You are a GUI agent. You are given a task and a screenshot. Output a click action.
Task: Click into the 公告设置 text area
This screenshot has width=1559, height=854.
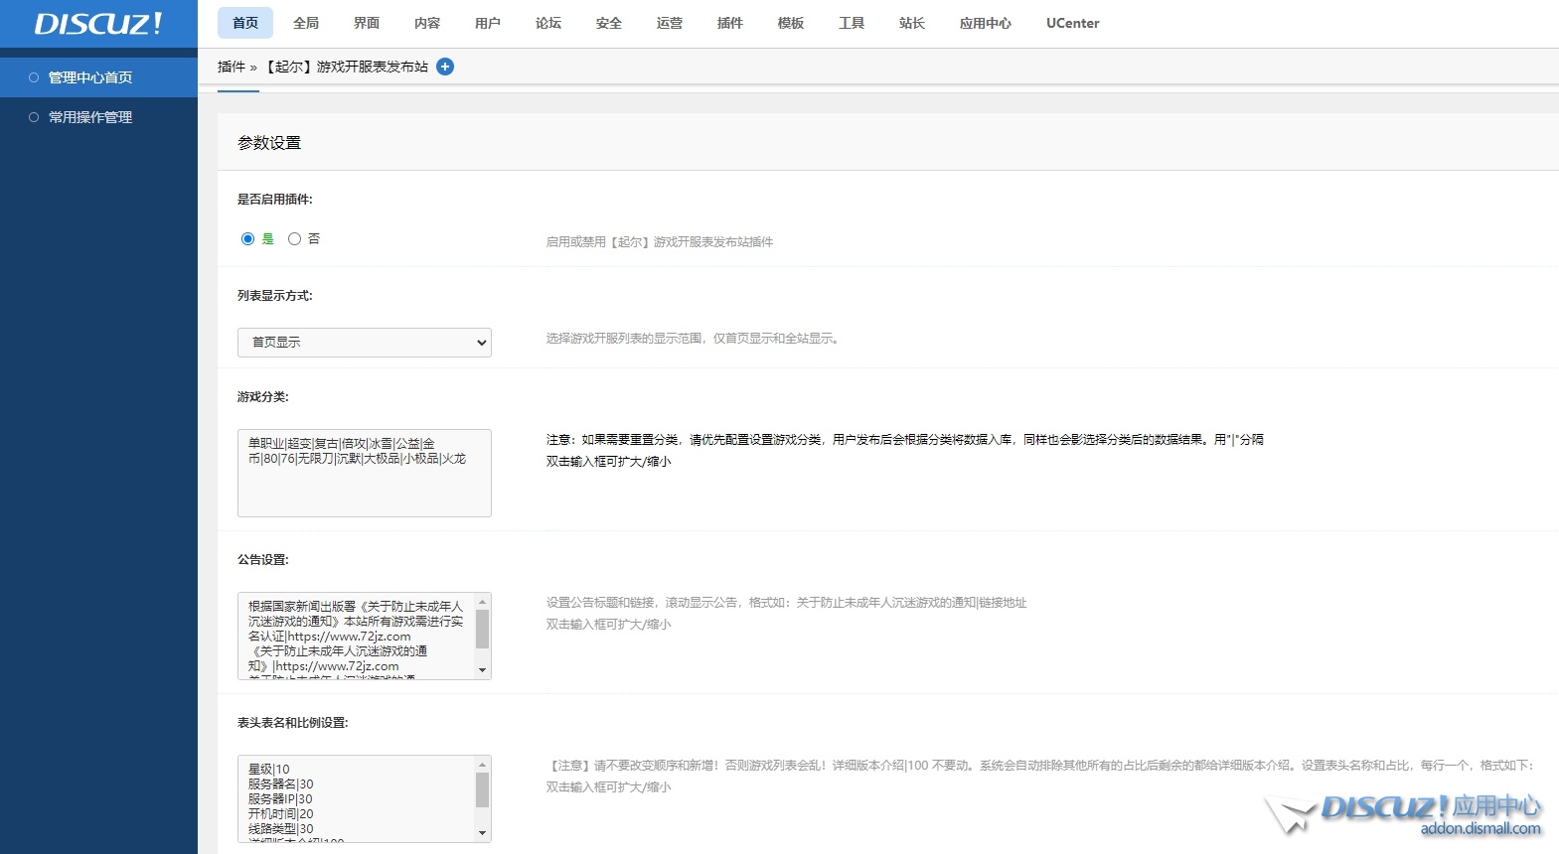click(x=357, y=637)
